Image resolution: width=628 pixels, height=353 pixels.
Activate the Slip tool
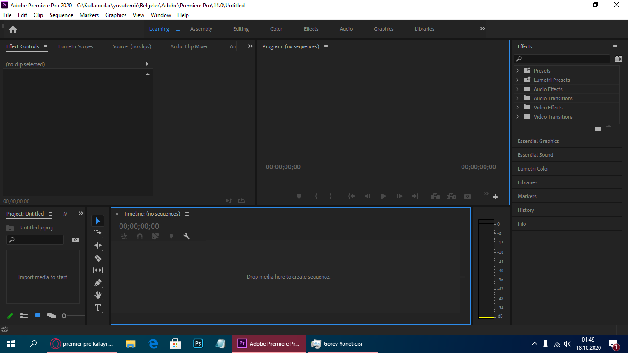coord(98,270)
